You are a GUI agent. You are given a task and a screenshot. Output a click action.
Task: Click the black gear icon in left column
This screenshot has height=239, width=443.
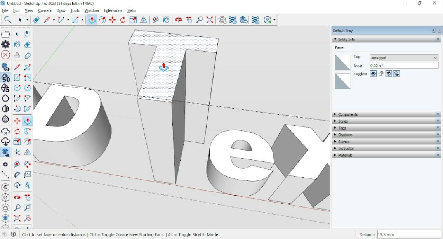click(5, 44)
